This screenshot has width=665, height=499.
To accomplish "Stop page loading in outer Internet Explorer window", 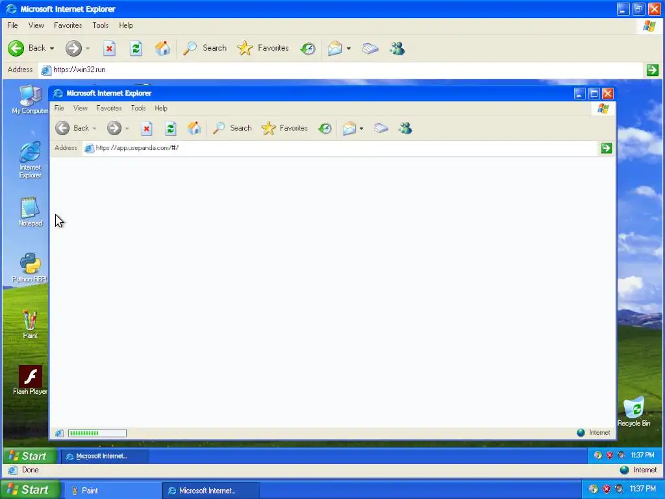I will pyautogui.click(x=109, y=48).
